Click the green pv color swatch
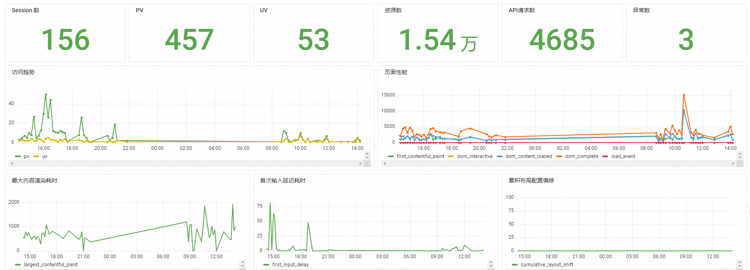Image resolution: width=750 pixels, height=270 pixels. [18, 156]
